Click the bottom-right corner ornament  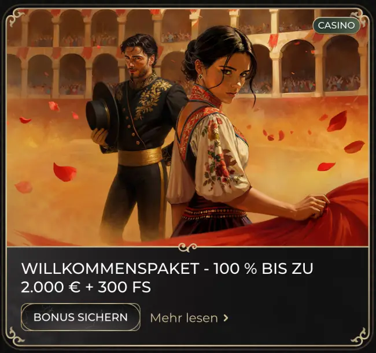tap(360, 336)
